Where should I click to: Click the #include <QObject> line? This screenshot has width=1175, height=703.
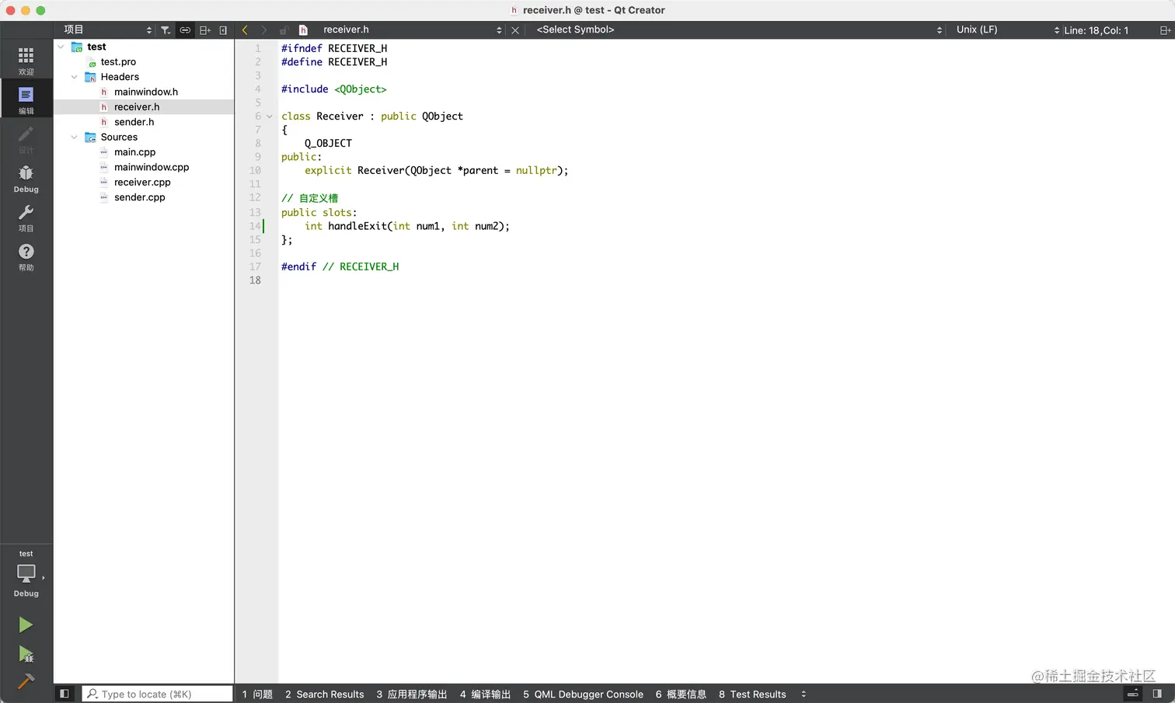(x=333, y=89)
